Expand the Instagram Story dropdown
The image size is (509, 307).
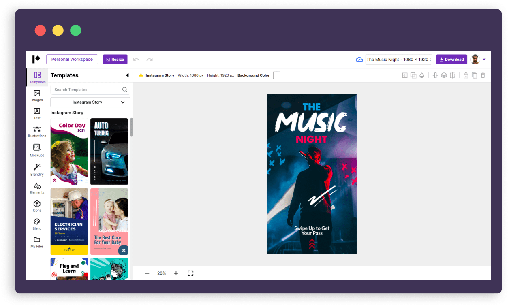[x=90, y=102]
